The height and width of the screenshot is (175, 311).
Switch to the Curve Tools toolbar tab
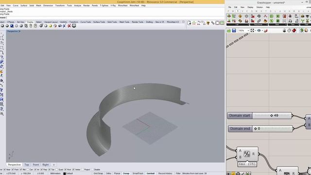(x=86, y=22)
